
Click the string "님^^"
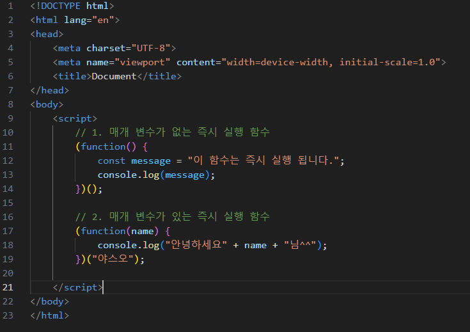(300, 245)
